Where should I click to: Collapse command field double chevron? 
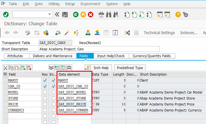pos(57,14)
